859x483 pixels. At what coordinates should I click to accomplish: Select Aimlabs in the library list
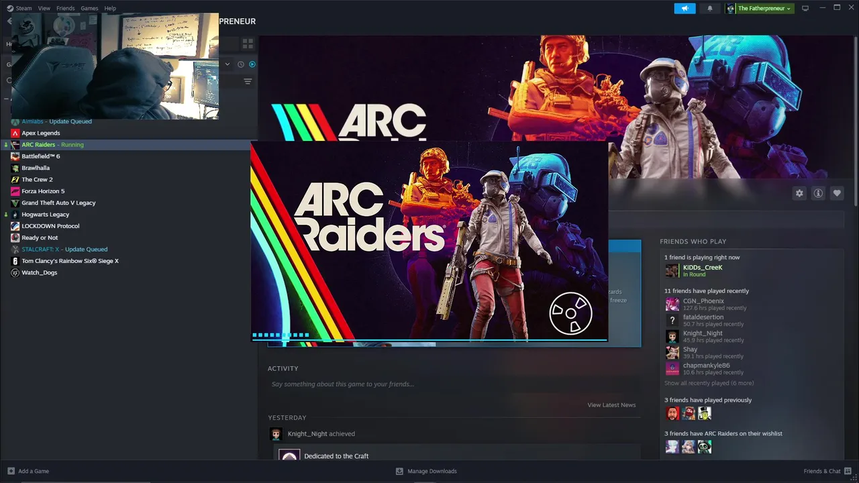pos(56,121)
